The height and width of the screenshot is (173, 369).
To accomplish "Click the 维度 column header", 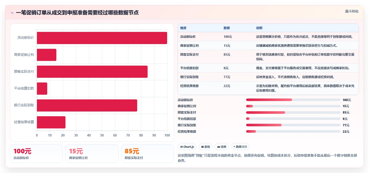I will [183, 28].
